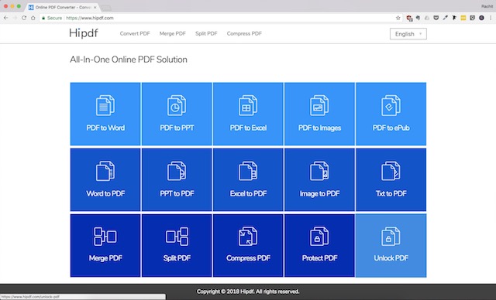This screenshot has width=496, height=300.
Task: Launch the Merge PDF tool tile
Action: pyautogui.click(x=105, y=245)
